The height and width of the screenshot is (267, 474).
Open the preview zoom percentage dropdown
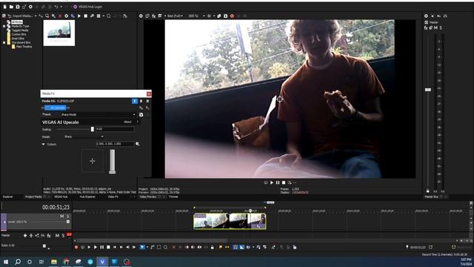pos(196,16)
